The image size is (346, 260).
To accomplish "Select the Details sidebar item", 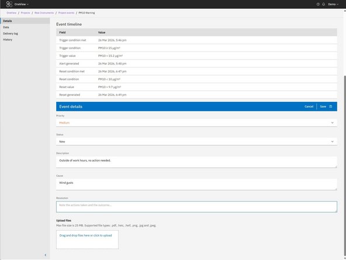I will (25, 20).
